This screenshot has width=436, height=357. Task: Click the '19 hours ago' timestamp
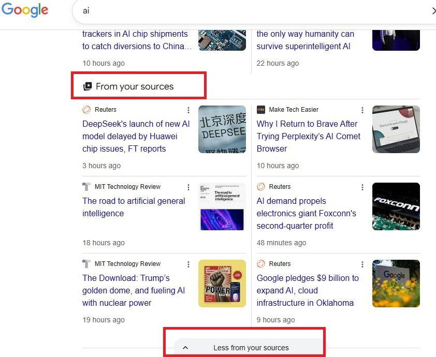click(104, 320)
